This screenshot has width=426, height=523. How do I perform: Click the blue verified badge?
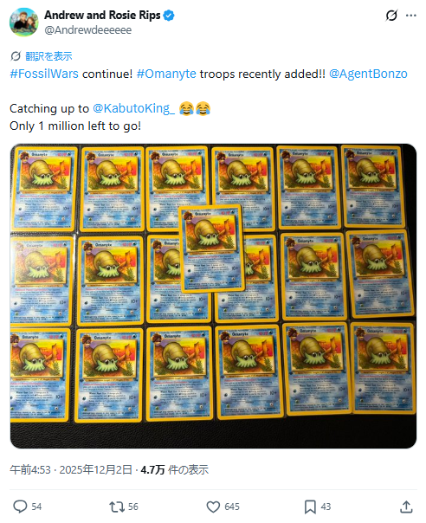[x=169, y=16]
